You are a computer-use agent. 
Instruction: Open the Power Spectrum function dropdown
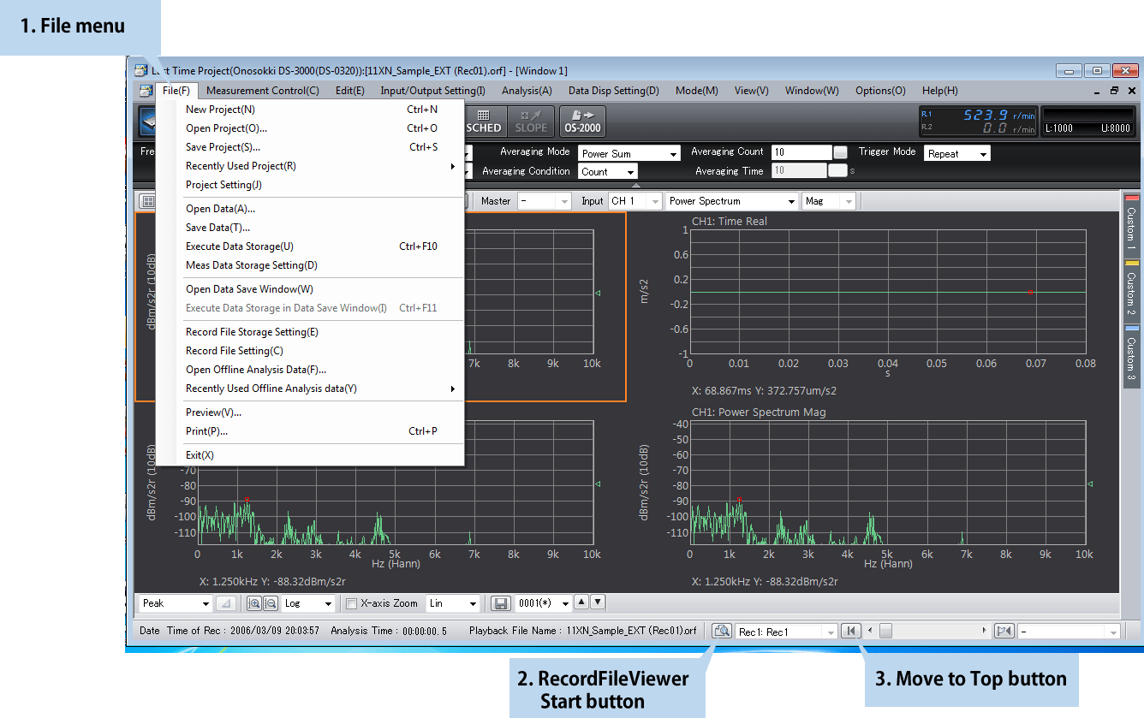click(731, 201)
